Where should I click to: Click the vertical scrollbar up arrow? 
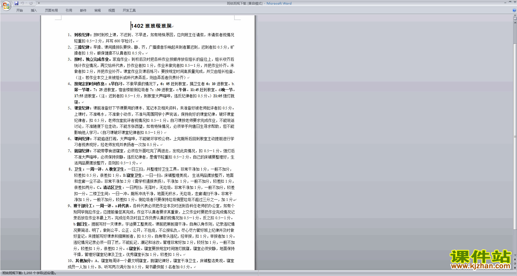pos(515,23)
